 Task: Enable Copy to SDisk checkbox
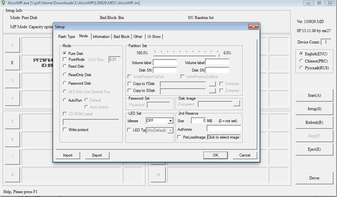click(x=129, y=91)
